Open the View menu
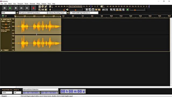 (15, 4)
